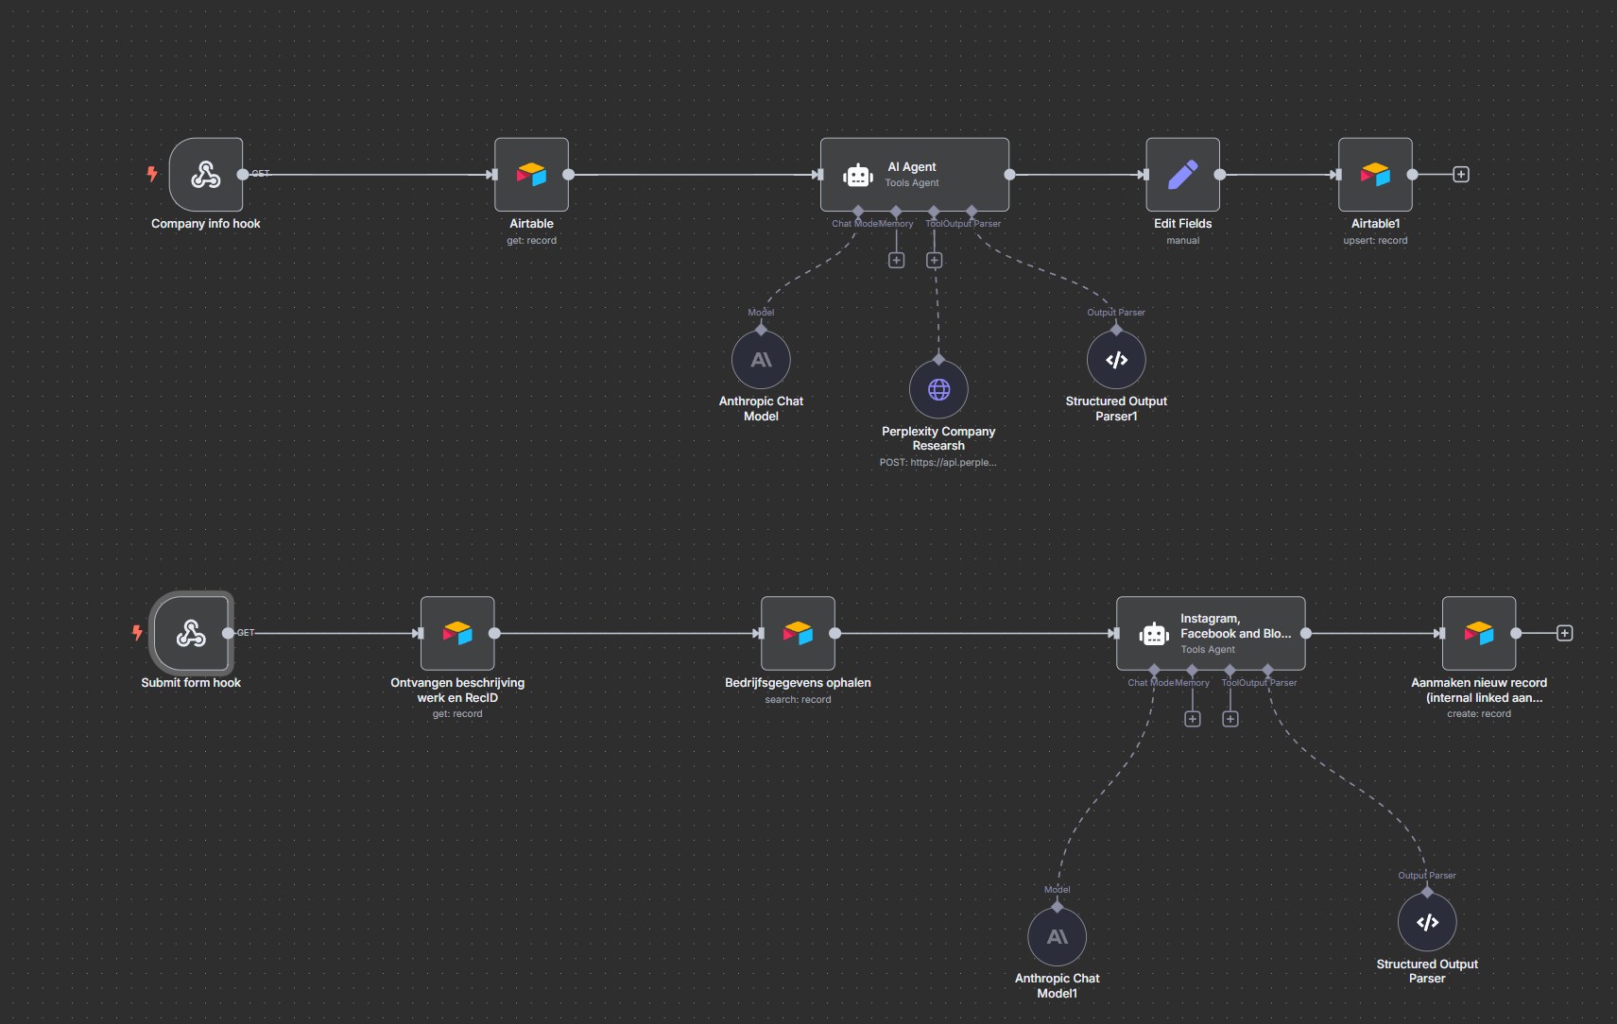Select the Submit form hook node
This screenshot has height=1024, width=1617.
coord(191,633)
